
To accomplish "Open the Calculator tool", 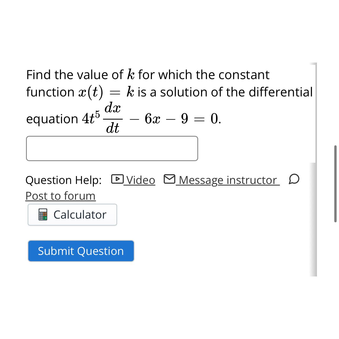I will [x=72, y=215].
